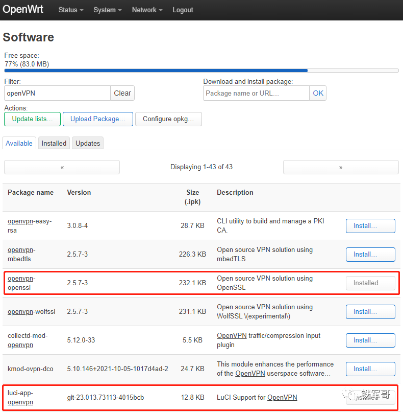Click the Size (.ipk) column header
This screenshot has width=403, height=412.
(x=192, y=197)
